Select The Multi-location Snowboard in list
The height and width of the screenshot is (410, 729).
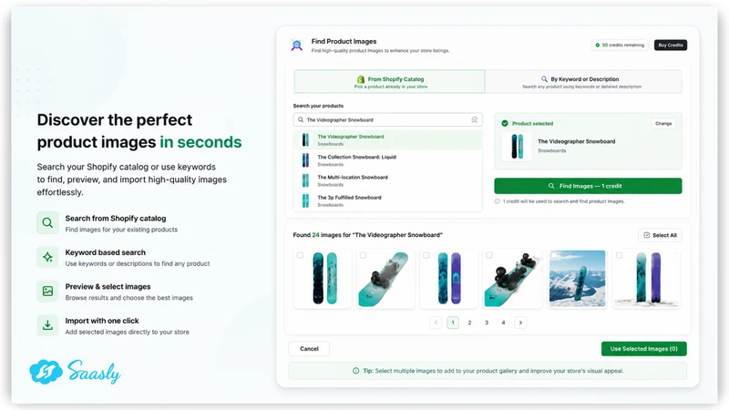[x=388, y=180]
